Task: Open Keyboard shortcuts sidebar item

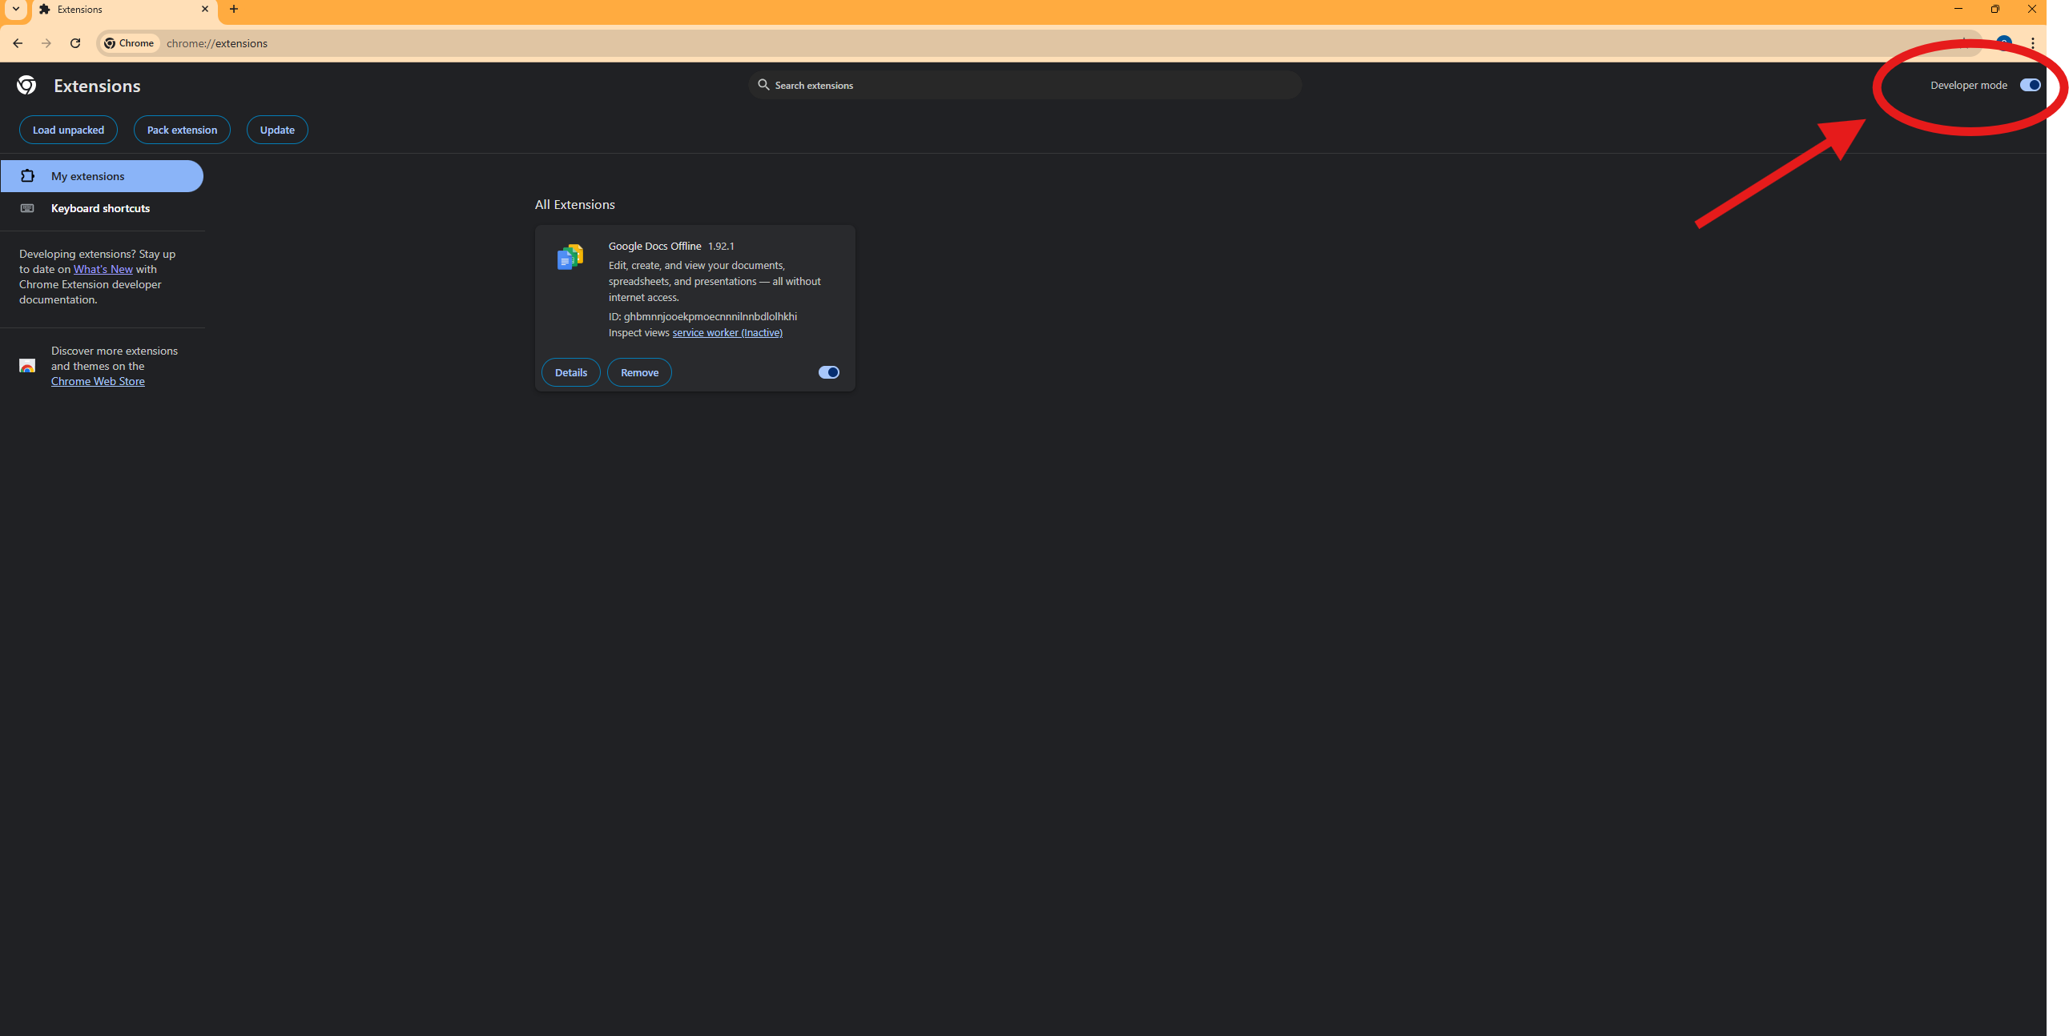Action: click(99, 208)
